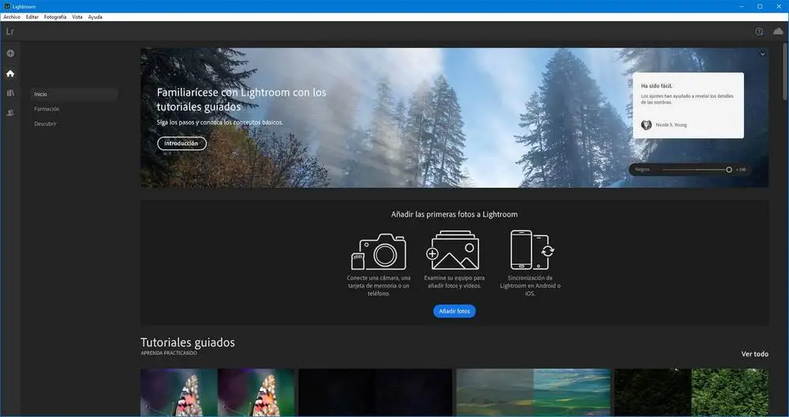Click 'Nicole S. Young' author name
The height and width of the screenshot is (417, 789).
click(671, 125)
